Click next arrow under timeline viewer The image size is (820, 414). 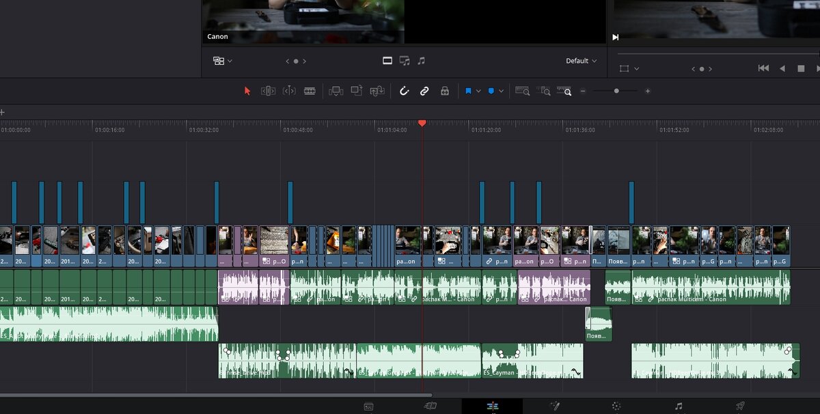pos(711,68)
